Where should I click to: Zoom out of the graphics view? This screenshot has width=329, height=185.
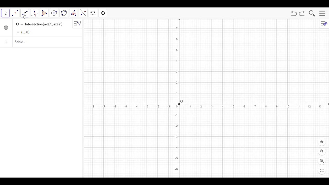tap(322, 161)
